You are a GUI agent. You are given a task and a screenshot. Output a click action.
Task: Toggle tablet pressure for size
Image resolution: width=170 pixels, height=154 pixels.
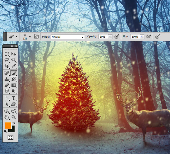[158, 36]
